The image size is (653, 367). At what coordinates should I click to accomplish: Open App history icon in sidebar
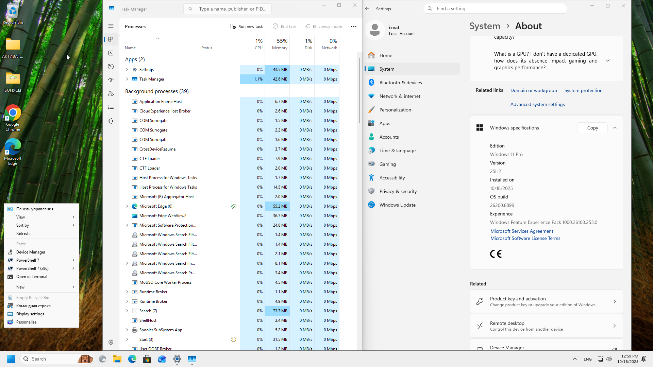(111, 67)
